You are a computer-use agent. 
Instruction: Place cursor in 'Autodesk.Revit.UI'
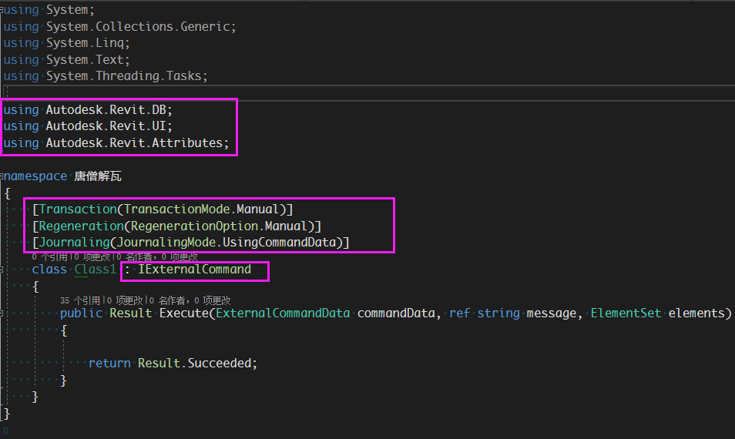click(x=106, y=126)
